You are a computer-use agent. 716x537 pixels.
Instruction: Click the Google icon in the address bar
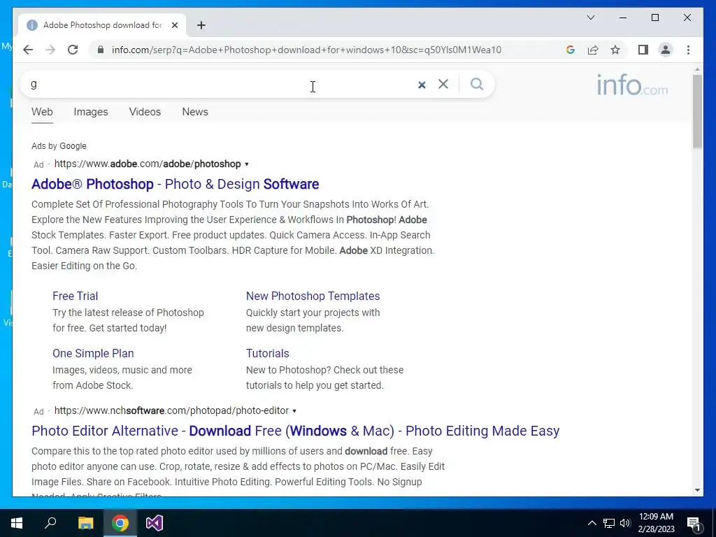[x=571, y=50]
